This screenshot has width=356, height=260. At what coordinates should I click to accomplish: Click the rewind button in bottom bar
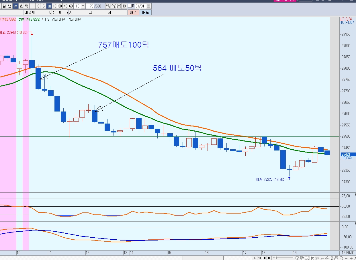click(x=260, y=258)
